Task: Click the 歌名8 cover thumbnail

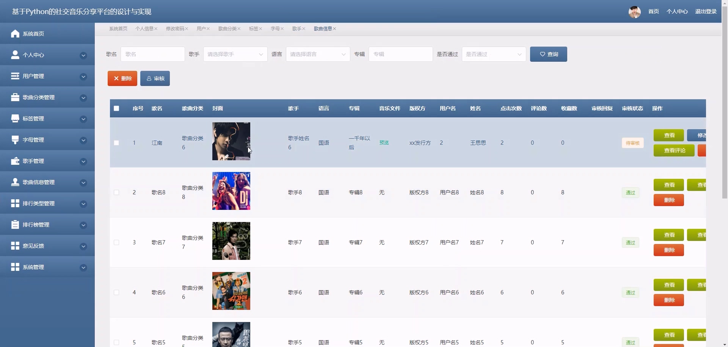Action: (x=231, y=191)
